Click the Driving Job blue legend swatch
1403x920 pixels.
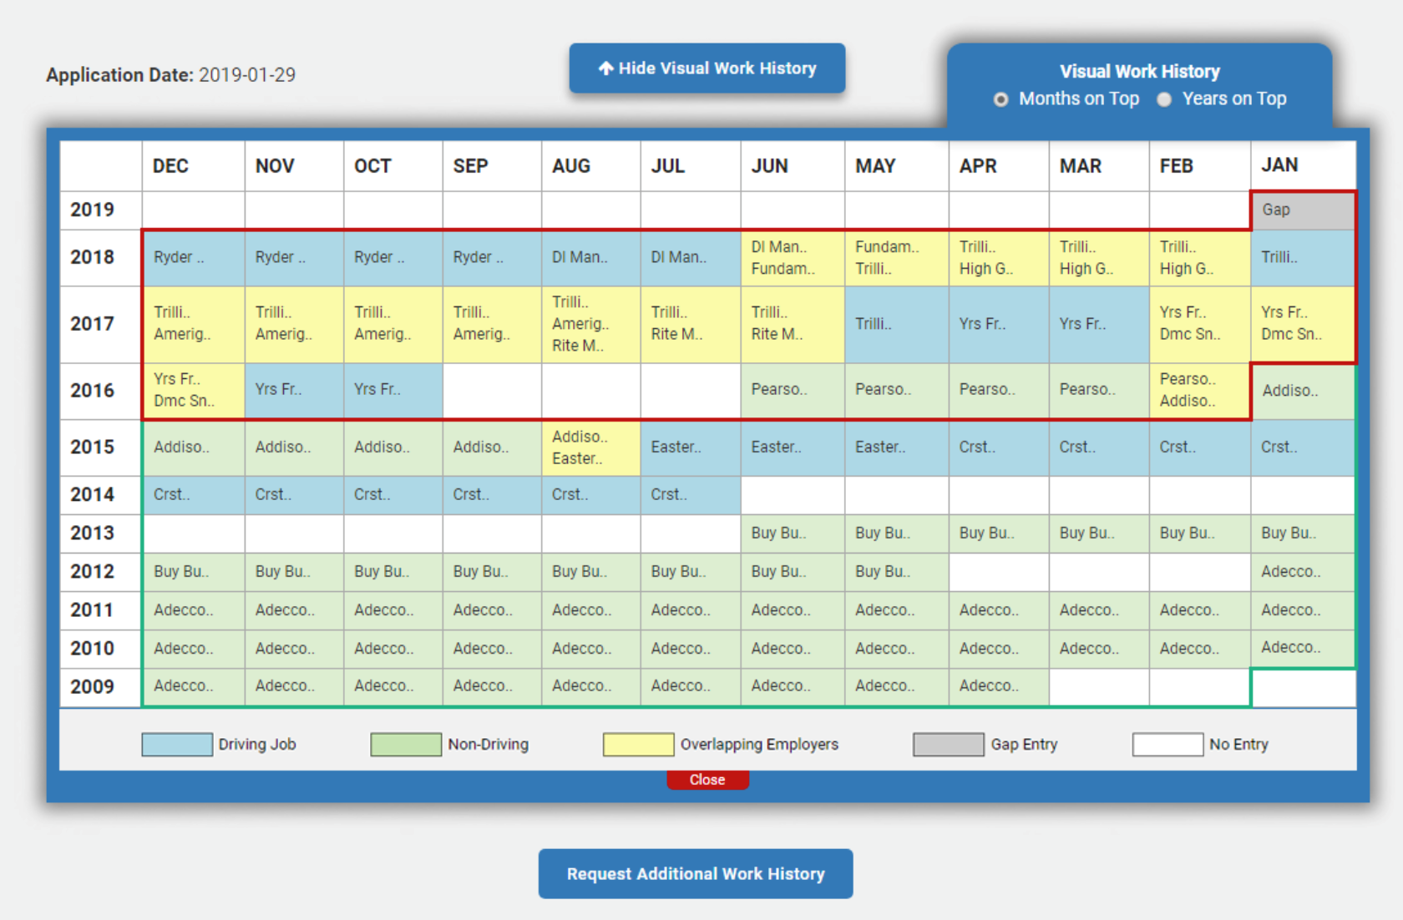click(176, 745)
